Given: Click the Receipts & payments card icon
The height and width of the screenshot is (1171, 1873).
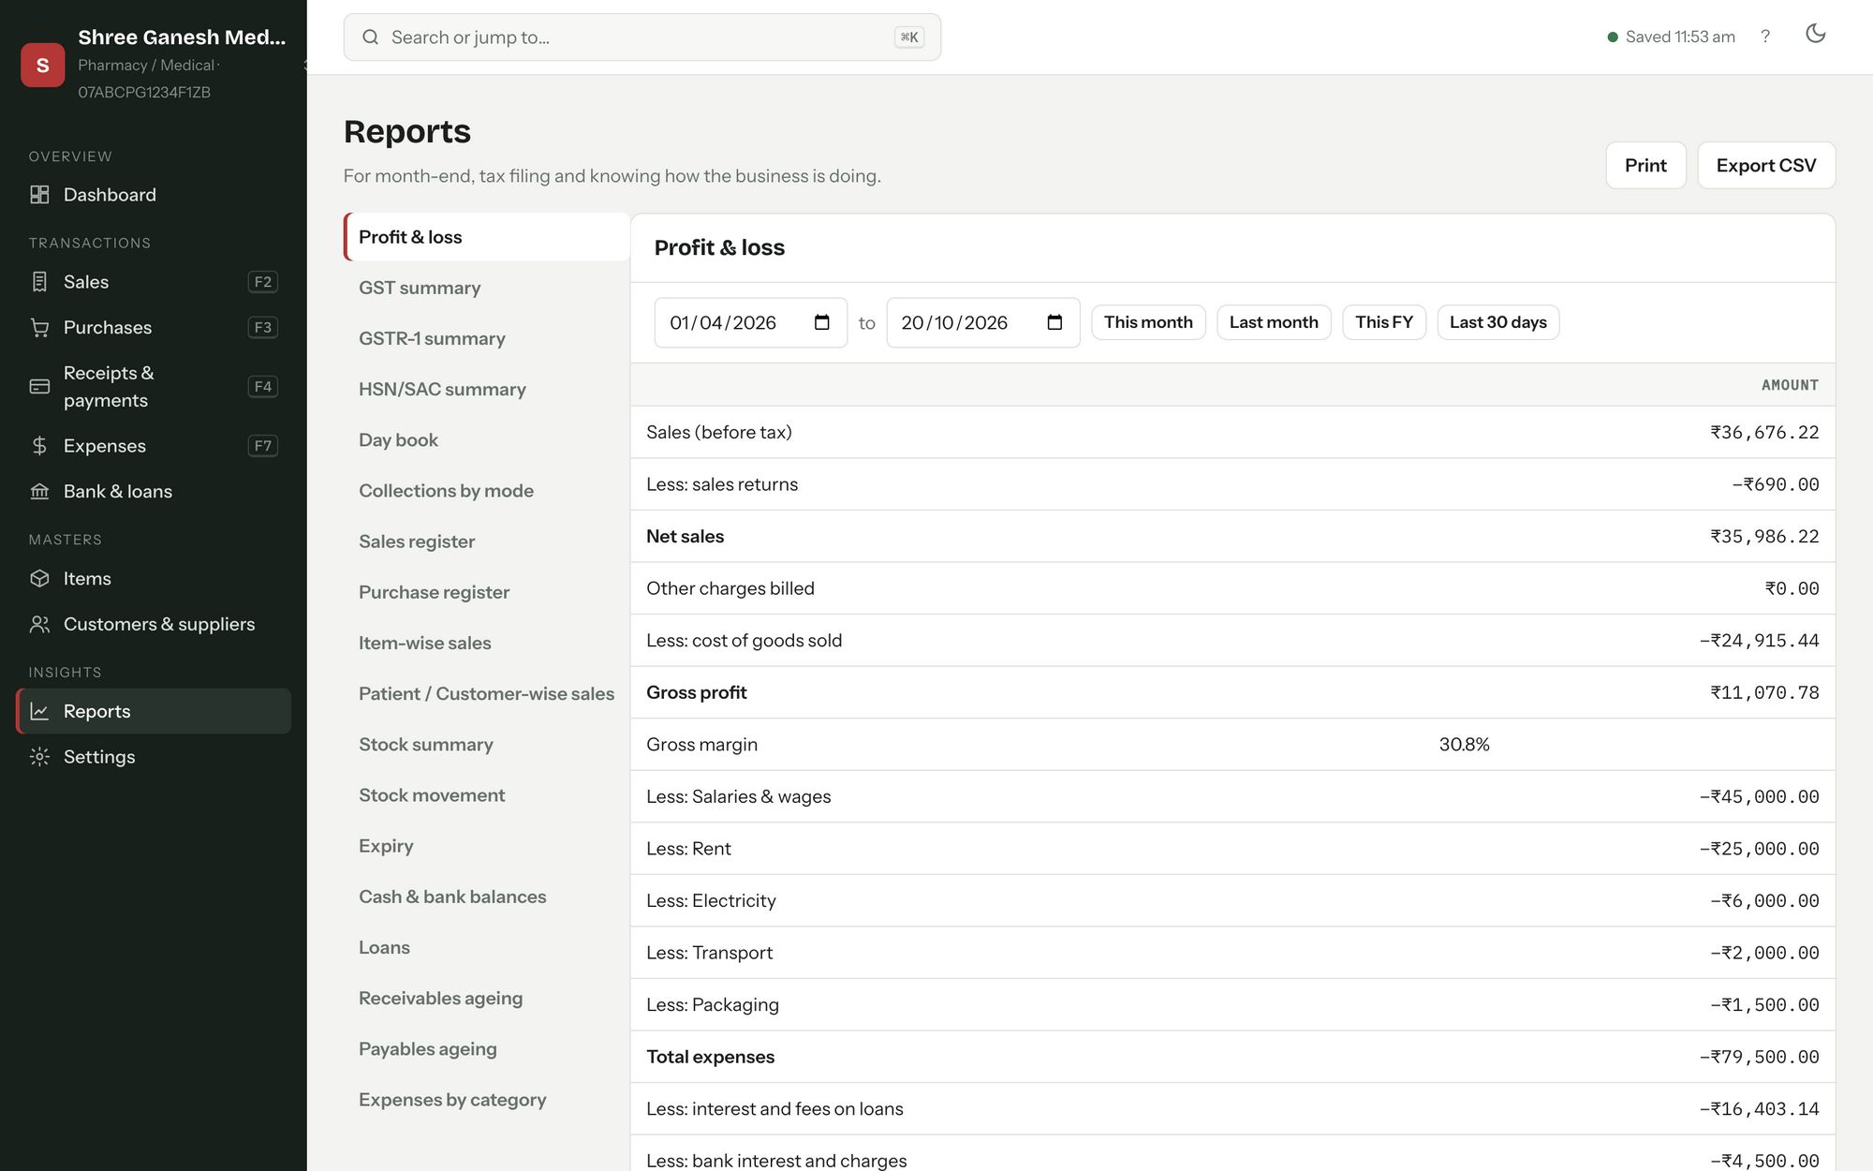Looking at the screenshot, I should (39, 387).
